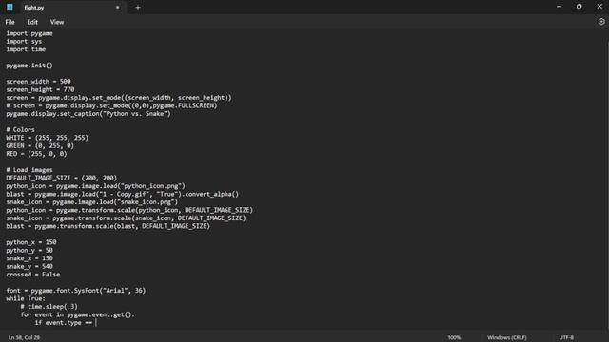Screen dimensions: 609x342
Task: Close the Notepad window
Action: [599, 7]
